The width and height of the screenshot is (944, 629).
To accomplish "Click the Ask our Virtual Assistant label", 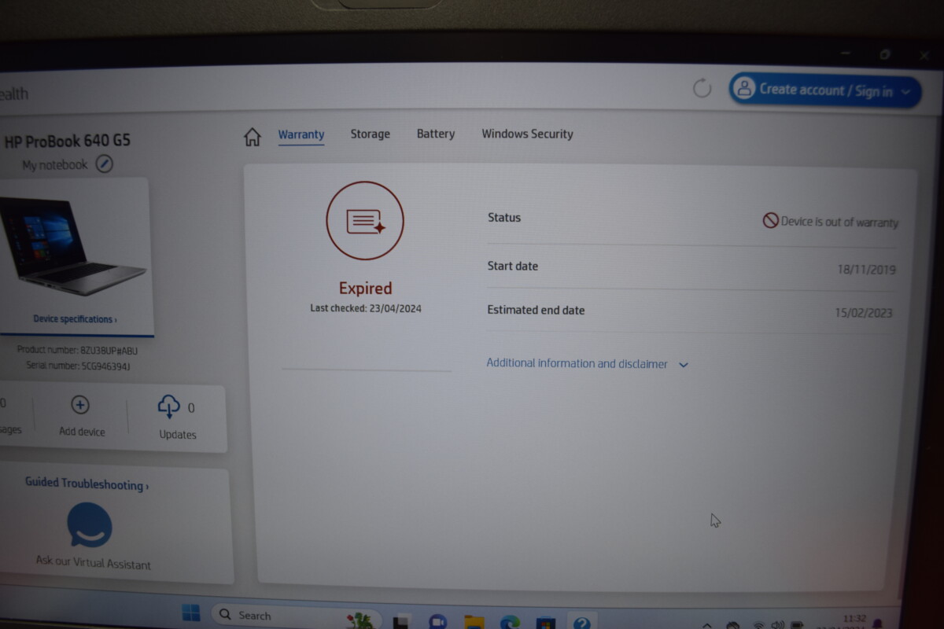I will coord(93,562).
